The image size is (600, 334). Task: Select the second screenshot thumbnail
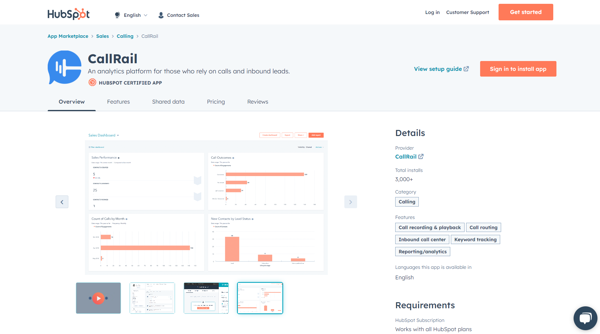(x=152, y=298)
